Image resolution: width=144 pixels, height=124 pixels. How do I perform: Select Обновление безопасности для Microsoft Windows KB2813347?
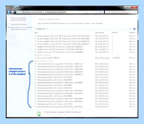click(x=59, y=69)
